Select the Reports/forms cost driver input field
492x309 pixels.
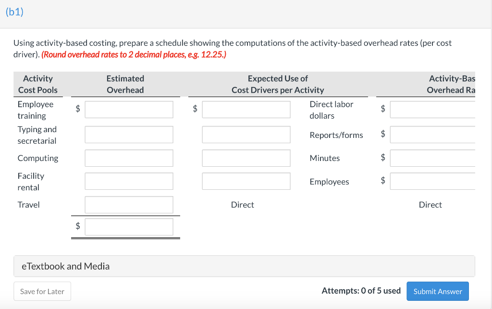(246, 135)
